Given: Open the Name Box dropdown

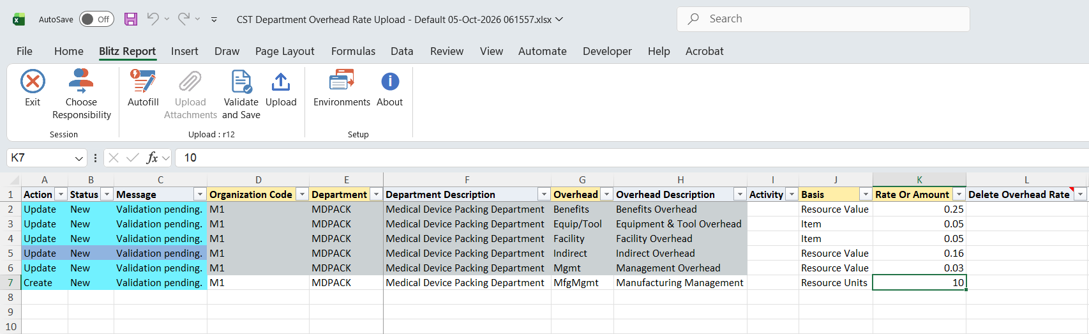Looking at the screenshot, I should pos(79,158).
